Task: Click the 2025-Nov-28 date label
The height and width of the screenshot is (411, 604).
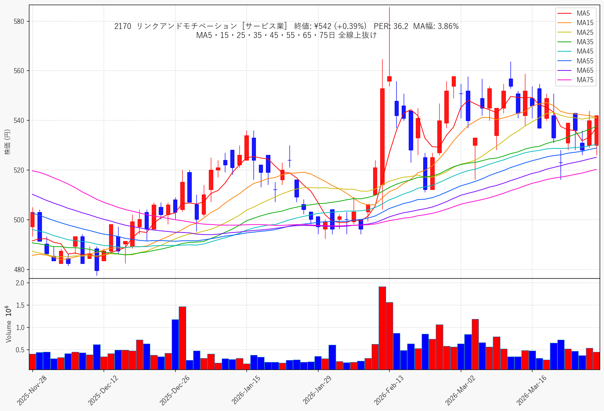Action: [32, 390]
